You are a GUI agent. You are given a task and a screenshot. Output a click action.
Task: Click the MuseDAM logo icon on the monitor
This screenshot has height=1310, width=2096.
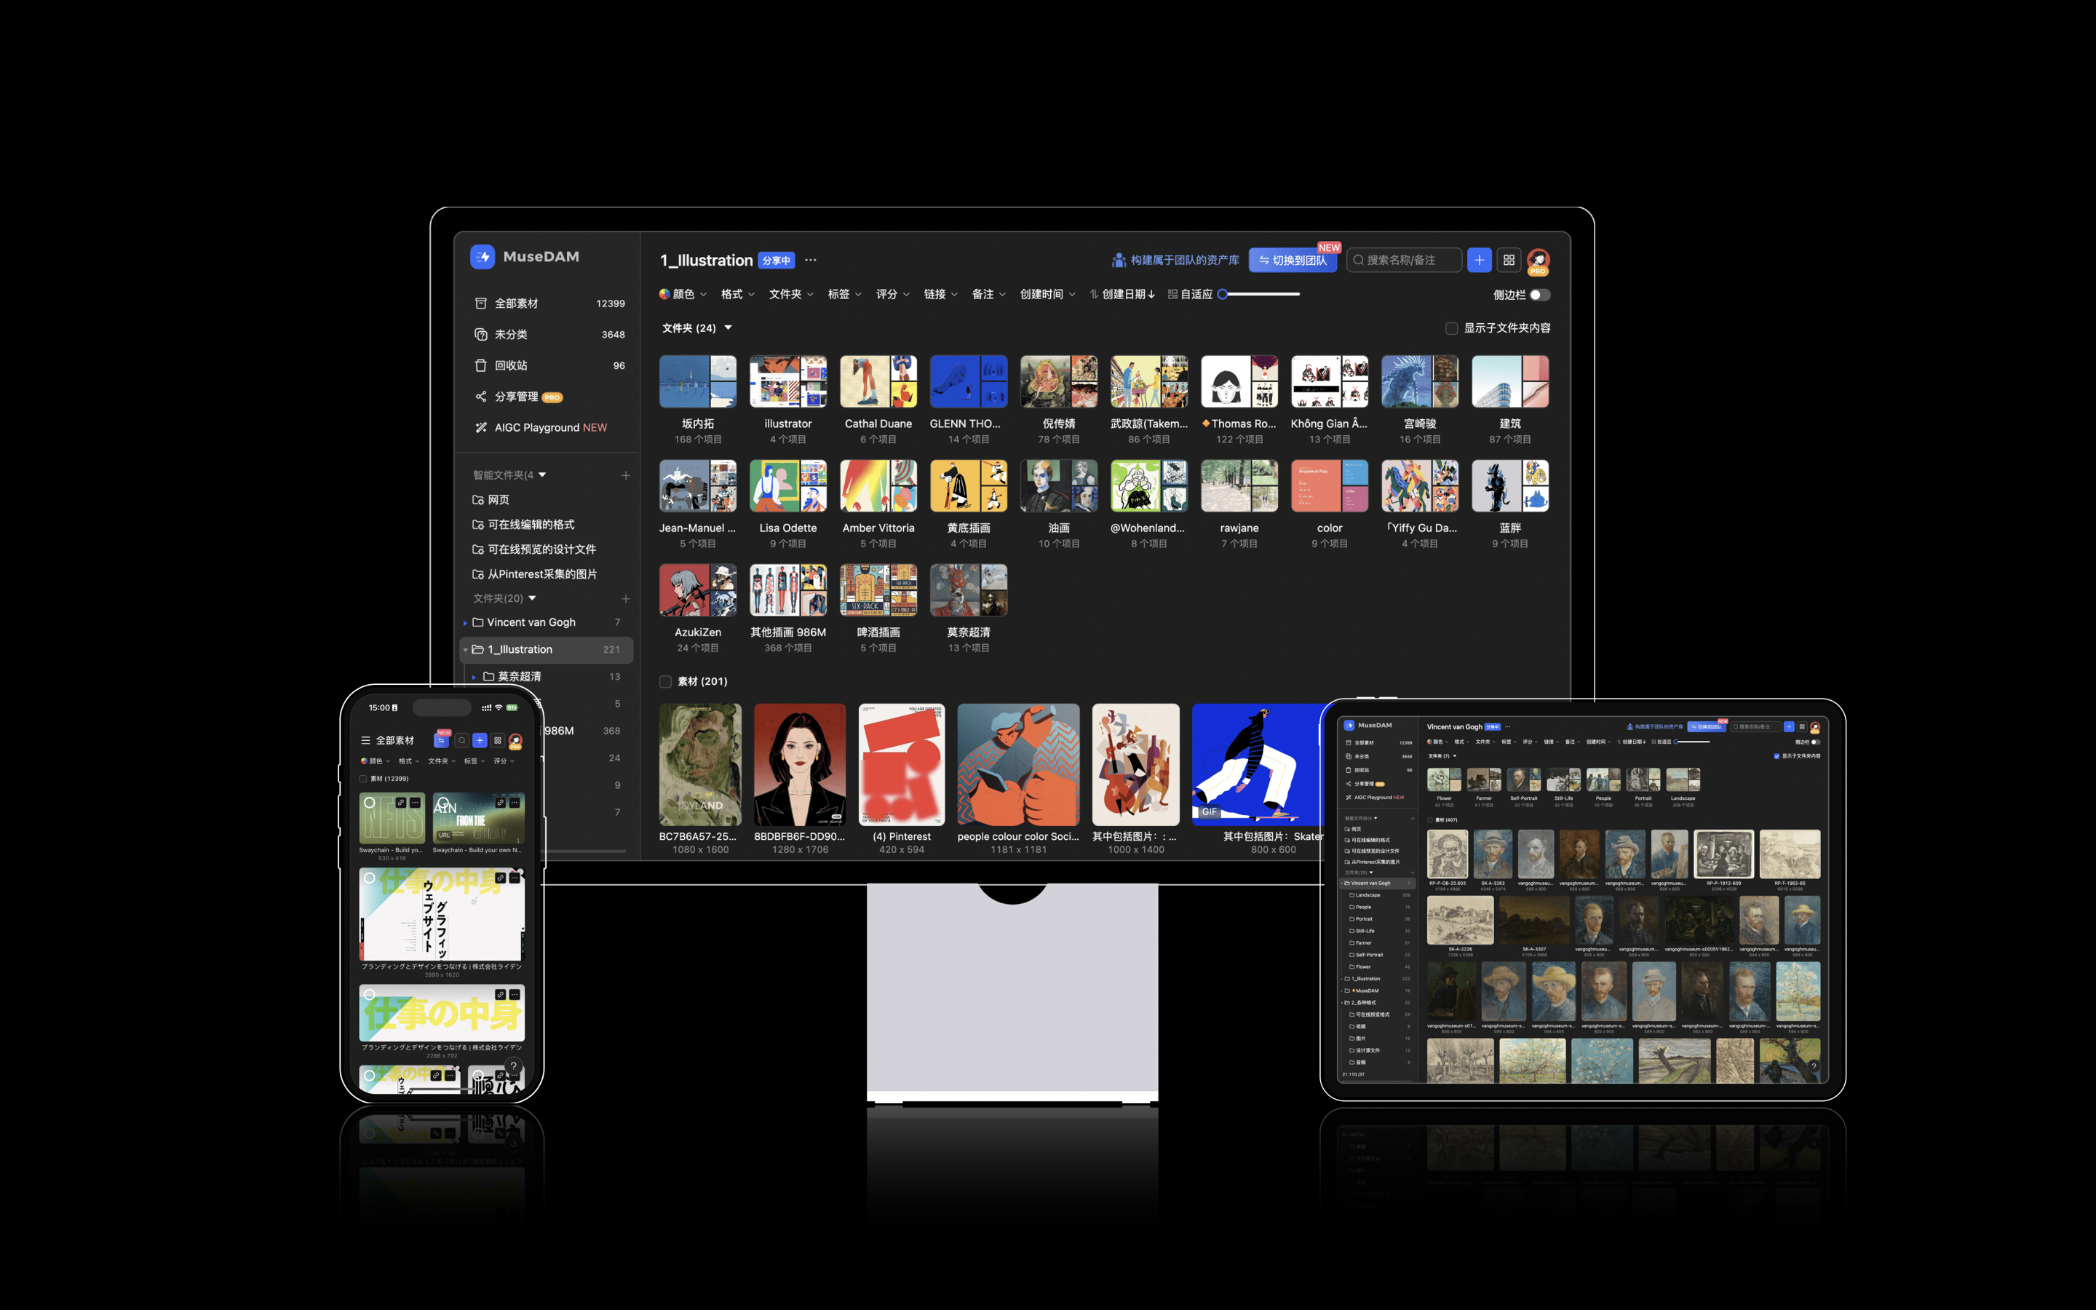pos(483,256)
